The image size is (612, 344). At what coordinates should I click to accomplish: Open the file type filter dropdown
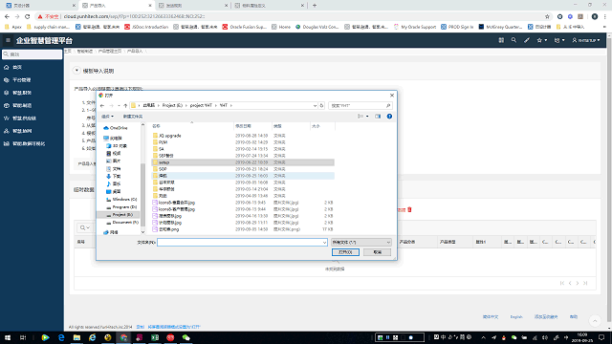361,242
